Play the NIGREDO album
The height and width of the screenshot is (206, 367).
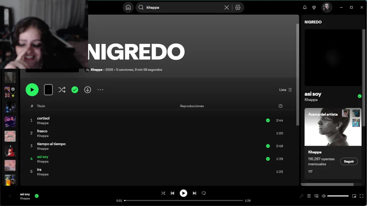32,90
